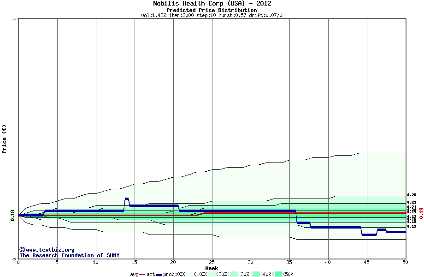Click the 'hurst:0.57' parameter text

[x=233, y=15]
